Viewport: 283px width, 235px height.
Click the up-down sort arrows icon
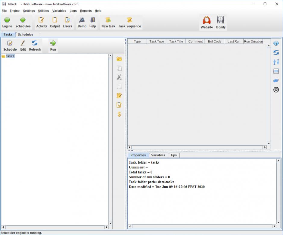[276, 62]
